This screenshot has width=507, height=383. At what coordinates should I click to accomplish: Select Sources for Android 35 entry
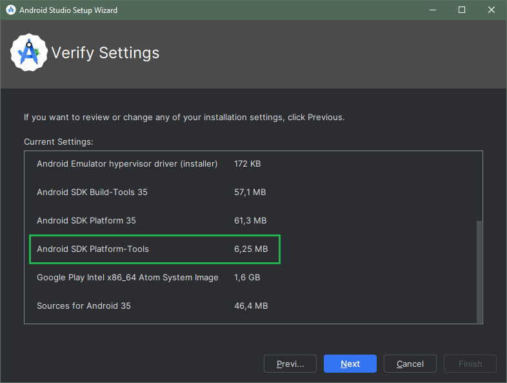84,306
